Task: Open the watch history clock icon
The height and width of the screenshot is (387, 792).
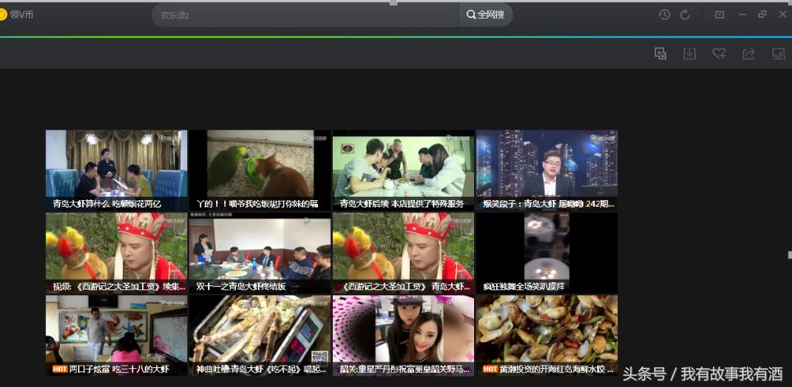Action: pyautogui.click(x=665, y=15)
